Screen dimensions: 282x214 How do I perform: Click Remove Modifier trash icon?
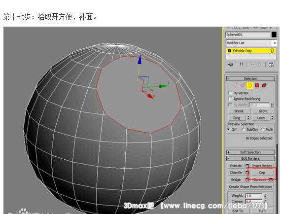click(259, 65)
